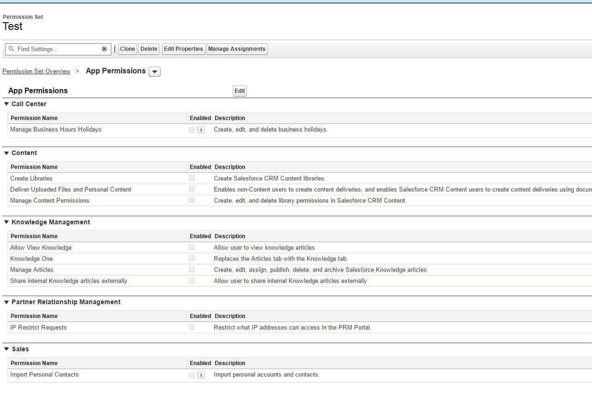Click the Clone button
592x396 pixels.
[x=127, y=49]
